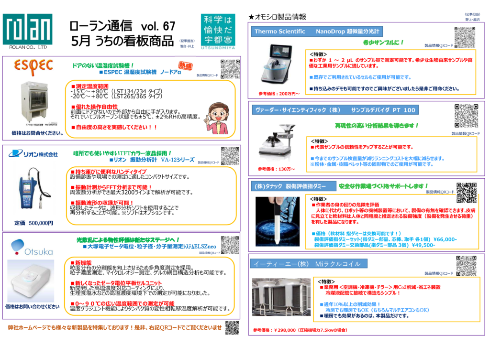Click 裂傷評価指ダミー交換部品 ¥49,500- price line

point(375,245)
